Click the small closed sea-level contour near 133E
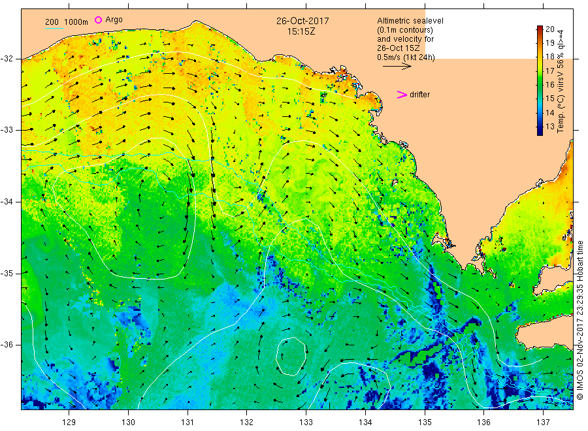 pyautogui.click(x=291, y=357)
